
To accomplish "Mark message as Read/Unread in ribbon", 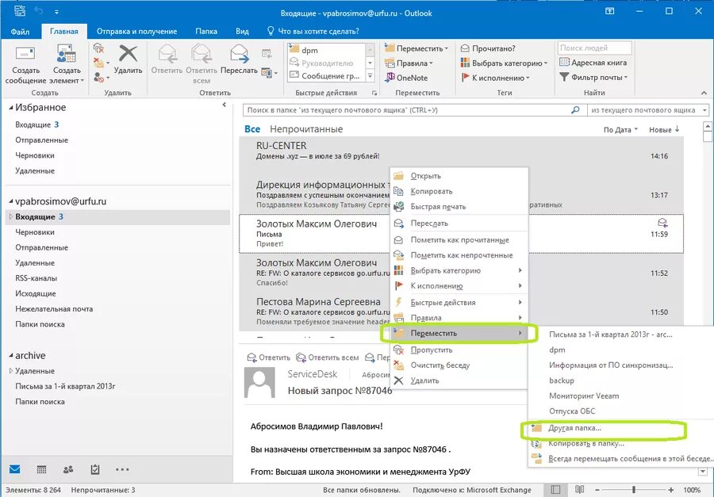I will 488,48.
